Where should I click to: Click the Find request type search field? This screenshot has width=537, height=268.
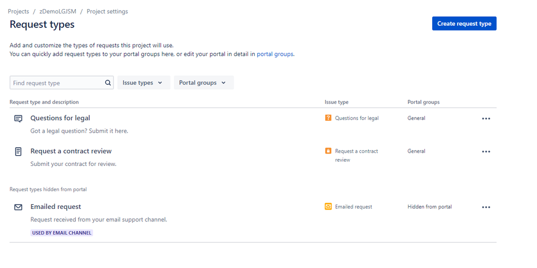click(x=56, y=83)
